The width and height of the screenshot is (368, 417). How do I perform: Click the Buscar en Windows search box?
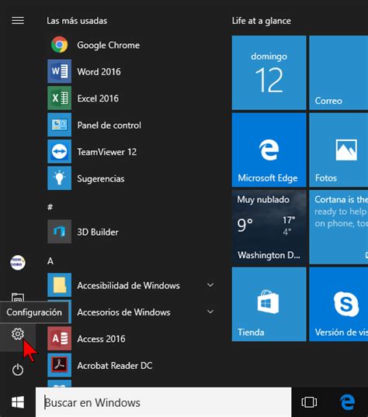click(x=163, y=402)
